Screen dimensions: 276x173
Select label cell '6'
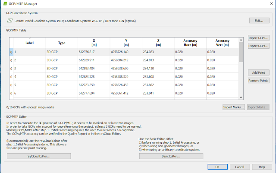29,93
